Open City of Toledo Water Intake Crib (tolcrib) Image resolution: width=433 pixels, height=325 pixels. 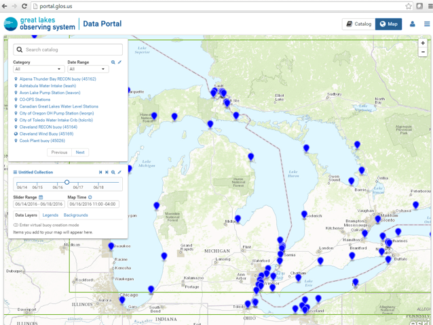click(56, 120)
